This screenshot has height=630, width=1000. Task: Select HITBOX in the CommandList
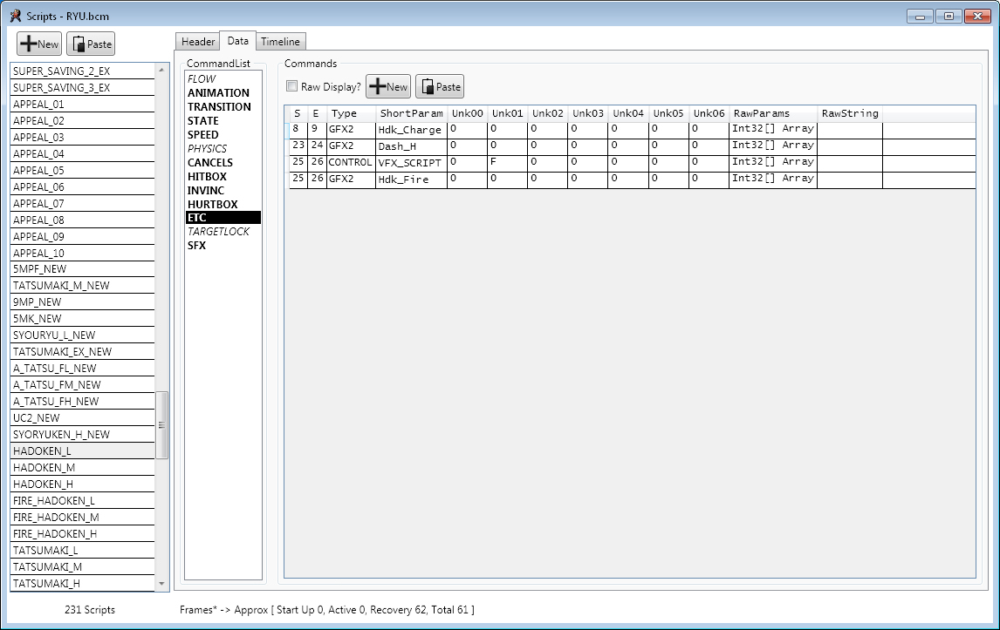click(x=207, y=176)
